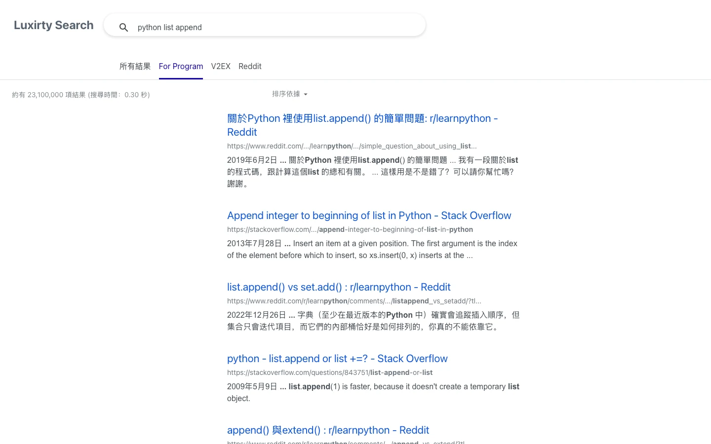The image size is (711, 444).
Task: Click the questions/843751/list-append-or-list URL
Action: coord(330,372)
